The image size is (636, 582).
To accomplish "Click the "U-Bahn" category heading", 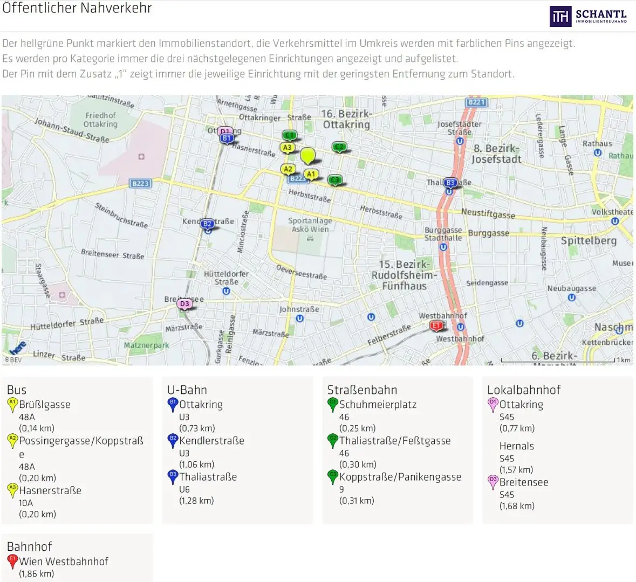I will (x=187, y=390).
